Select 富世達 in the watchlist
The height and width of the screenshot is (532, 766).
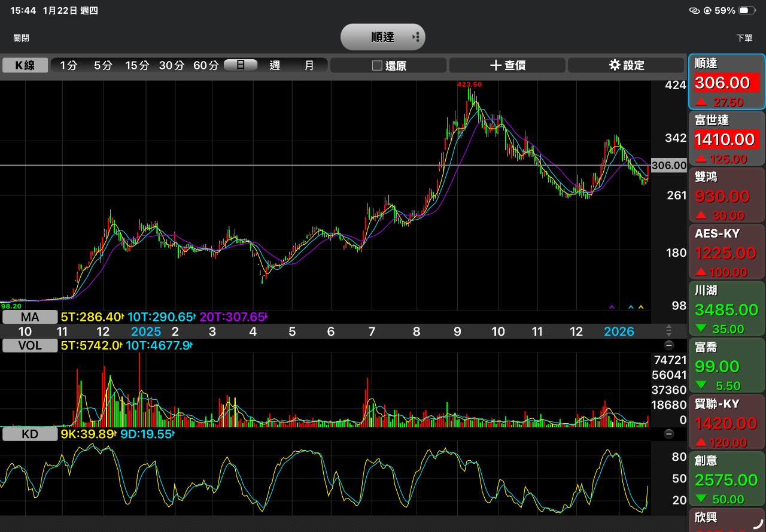[x=727, y=139]
